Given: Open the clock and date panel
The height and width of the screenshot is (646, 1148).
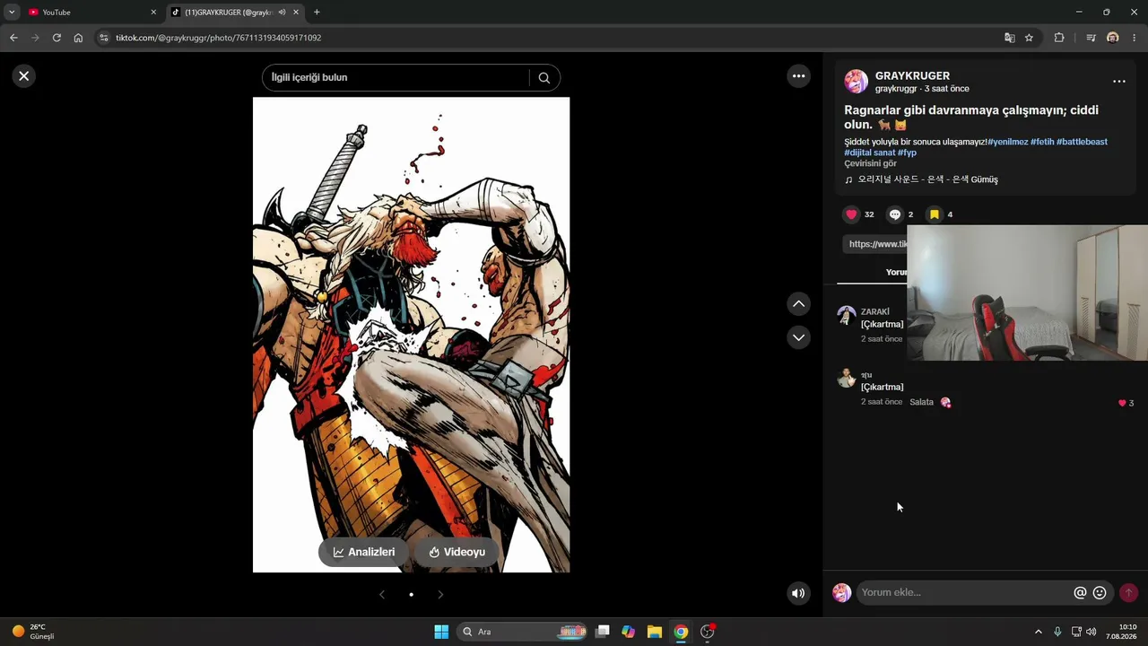Looking at the screenshot, I should click(1121, 632).
